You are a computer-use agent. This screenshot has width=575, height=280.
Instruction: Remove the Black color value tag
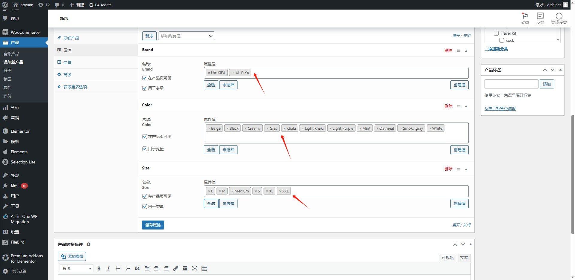[228, 128]
